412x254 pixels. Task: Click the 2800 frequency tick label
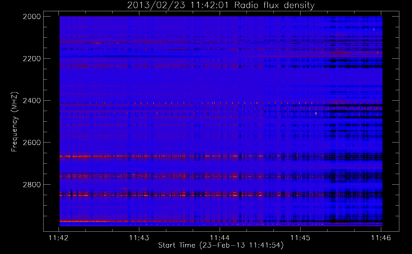click(32, 184)
